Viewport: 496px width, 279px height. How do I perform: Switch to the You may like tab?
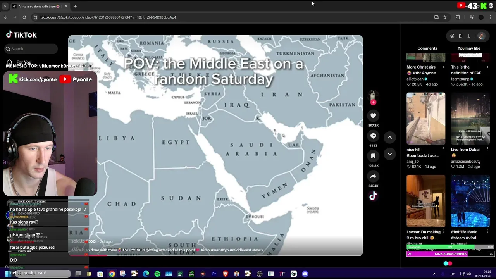click(x=469, y=48)
